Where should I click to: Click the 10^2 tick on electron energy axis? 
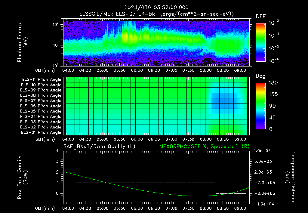(56, 24)
